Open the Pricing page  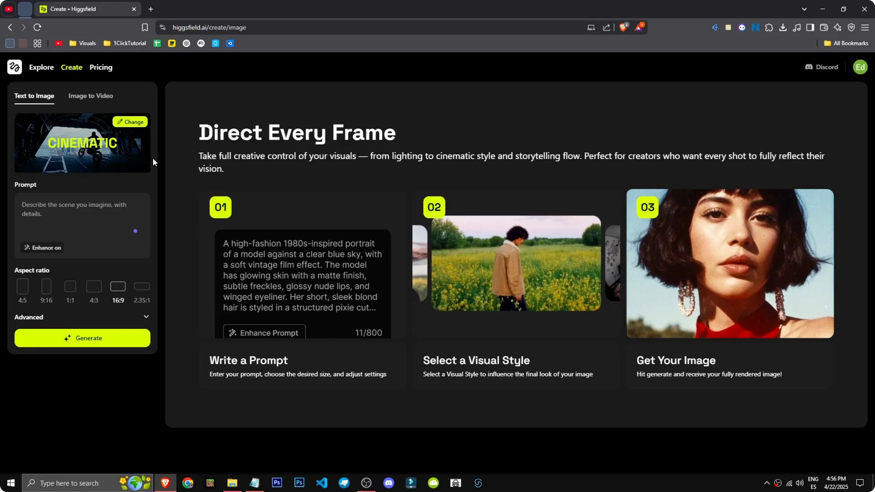click(x=101, y=67)
